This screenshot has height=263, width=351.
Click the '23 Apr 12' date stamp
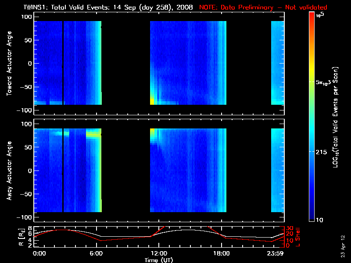343,246
